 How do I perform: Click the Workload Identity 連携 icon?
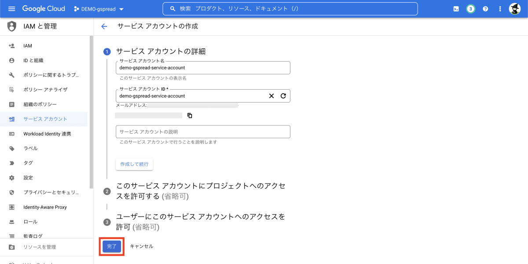tap(12, 134)
